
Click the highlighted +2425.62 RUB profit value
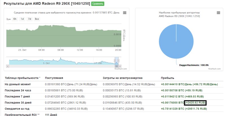pyautogui.click(x=195, y=103)
